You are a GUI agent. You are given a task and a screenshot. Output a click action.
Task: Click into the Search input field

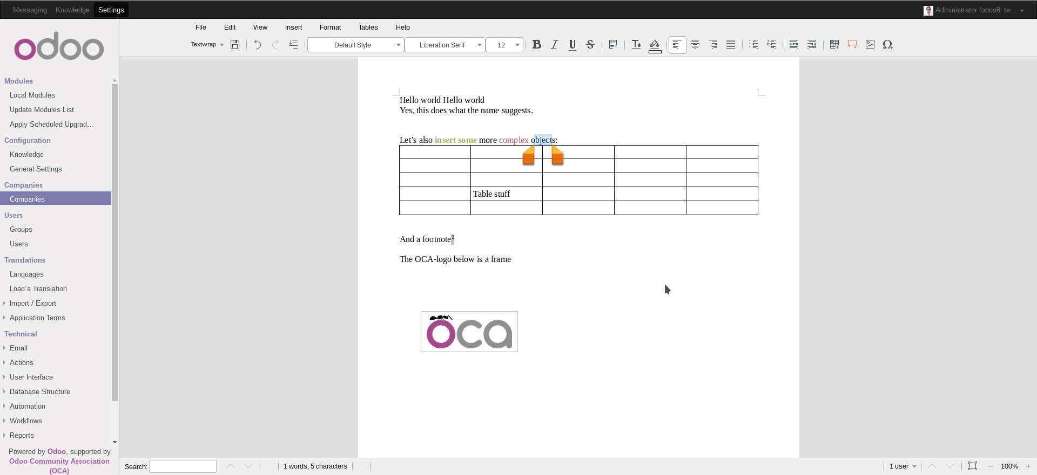(183, 466)
